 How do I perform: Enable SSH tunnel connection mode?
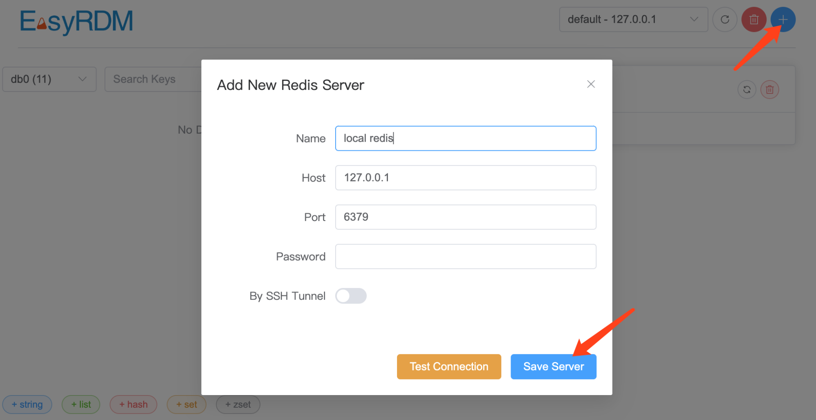[351, 296]
